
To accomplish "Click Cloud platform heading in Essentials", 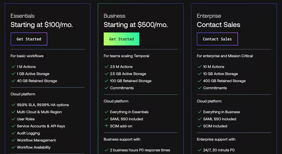I will [23, 94].
